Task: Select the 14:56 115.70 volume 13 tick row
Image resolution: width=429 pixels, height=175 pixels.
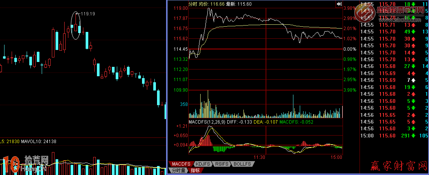Action: click(394, 59)
